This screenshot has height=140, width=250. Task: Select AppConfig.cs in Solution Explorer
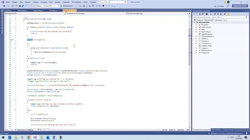pyautogui.click(x=206, y=32)
